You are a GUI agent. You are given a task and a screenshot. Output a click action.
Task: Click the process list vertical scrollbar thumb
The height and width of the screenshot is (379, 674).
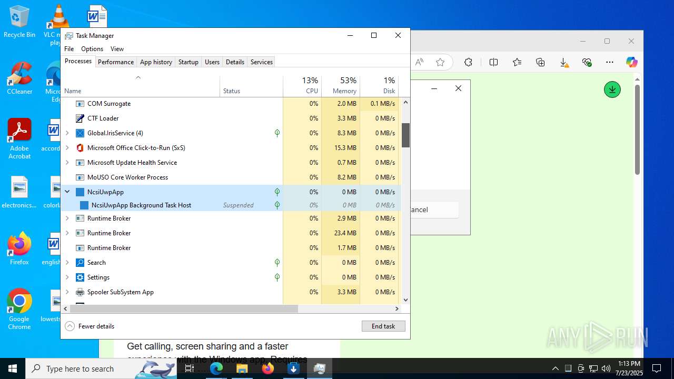pyautogui.click(x=405, y=135)
